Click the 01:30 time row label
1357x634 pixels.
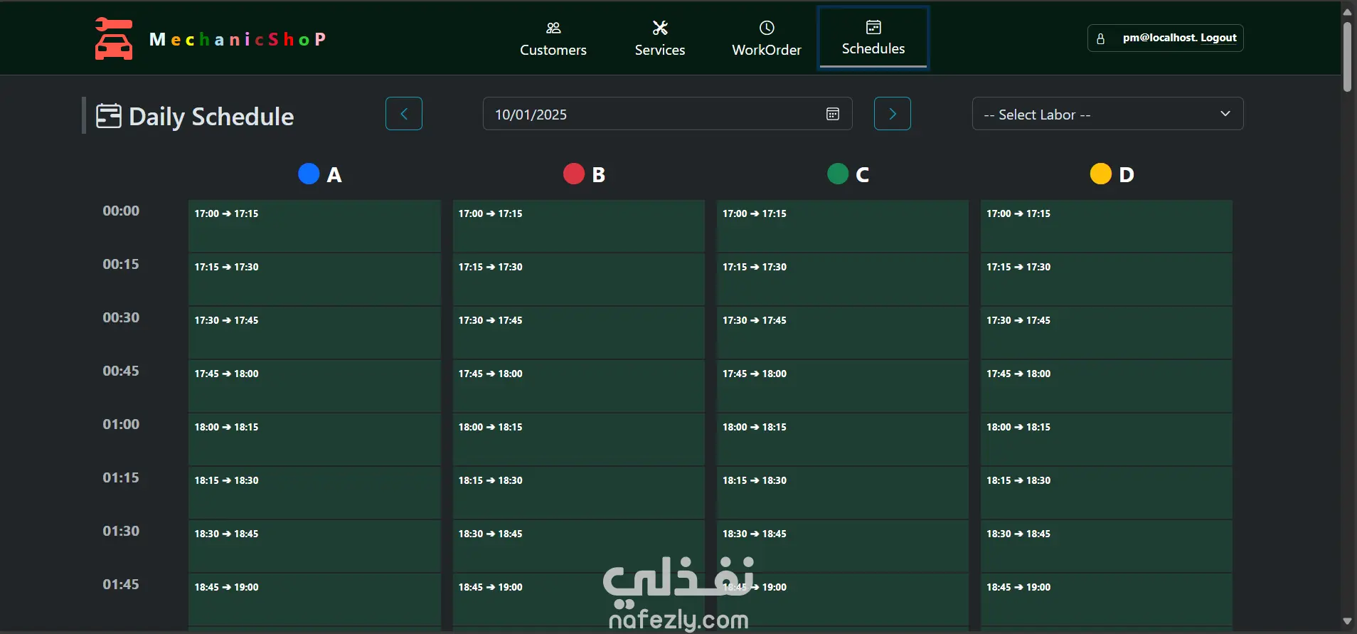pos(121,531)
